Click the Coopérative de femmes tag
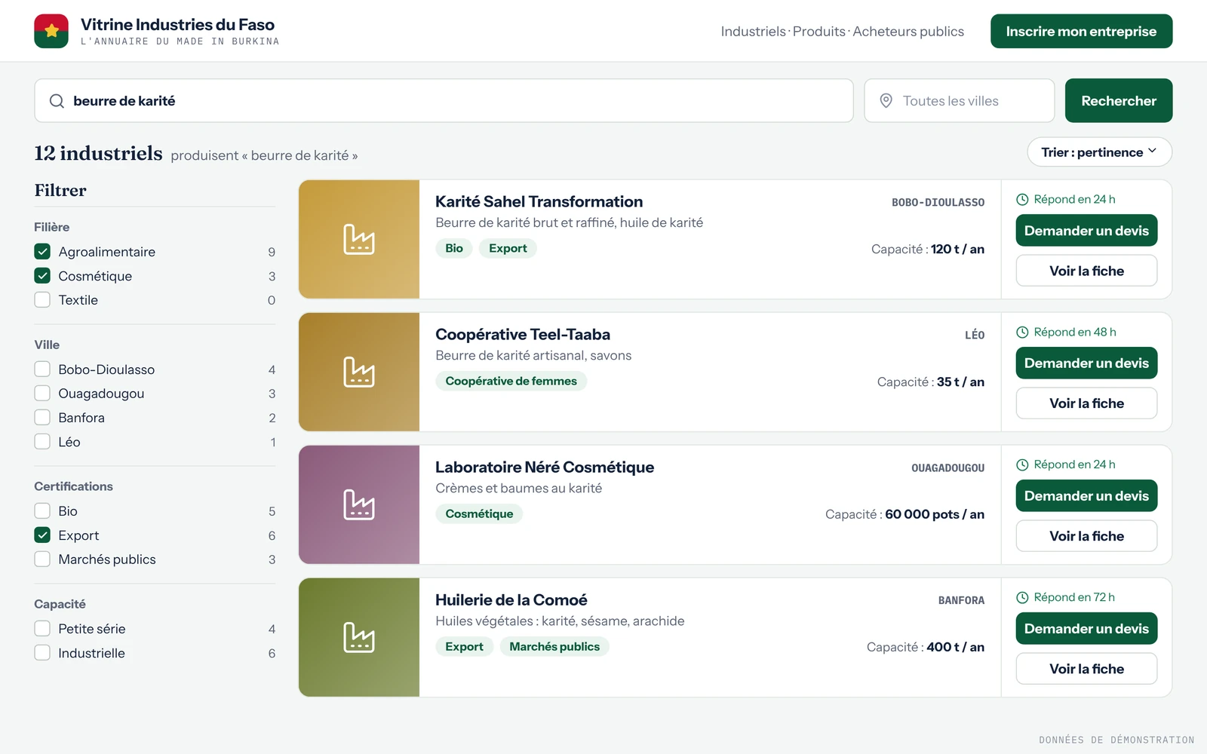 coord(511,382)
